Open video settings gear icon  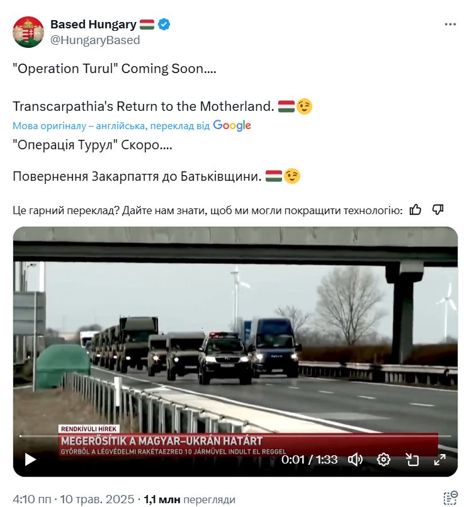[383, 460]
